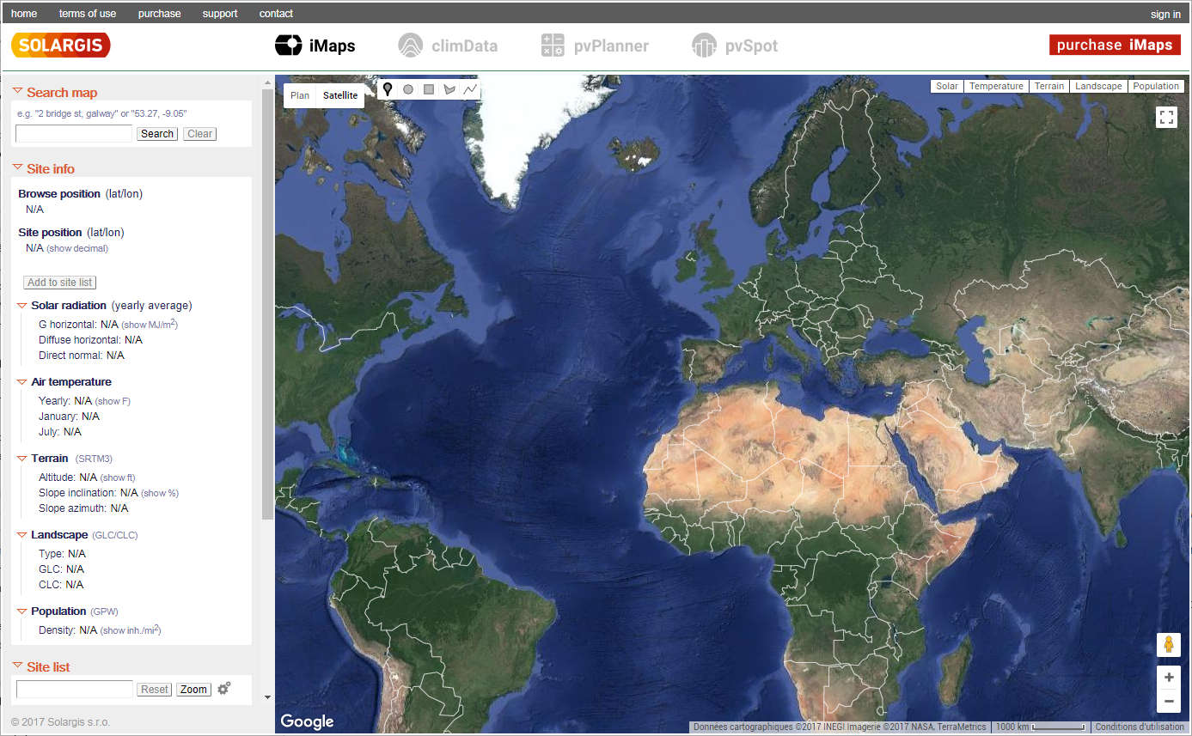Click the Search button
Screen dimensions: 1192x736
tap(157, 134)
